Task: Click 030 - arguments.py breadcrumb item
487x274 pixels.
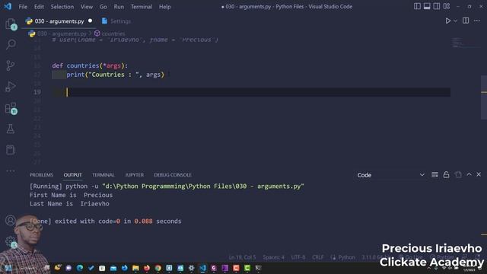Action: 58,33
